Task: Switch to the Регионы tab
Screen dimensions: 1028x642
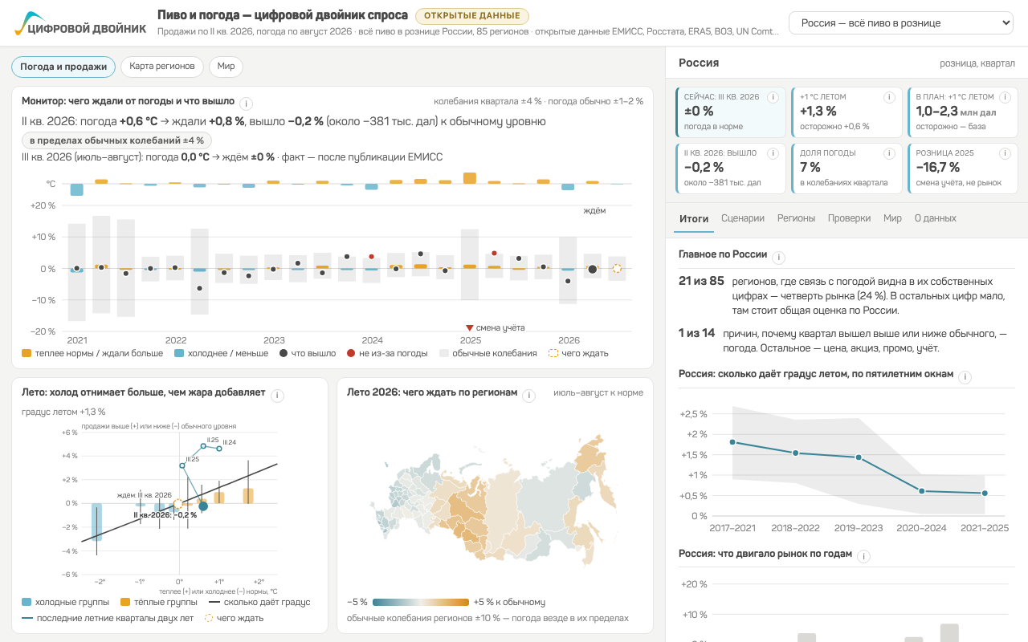Action: [796, 218]
